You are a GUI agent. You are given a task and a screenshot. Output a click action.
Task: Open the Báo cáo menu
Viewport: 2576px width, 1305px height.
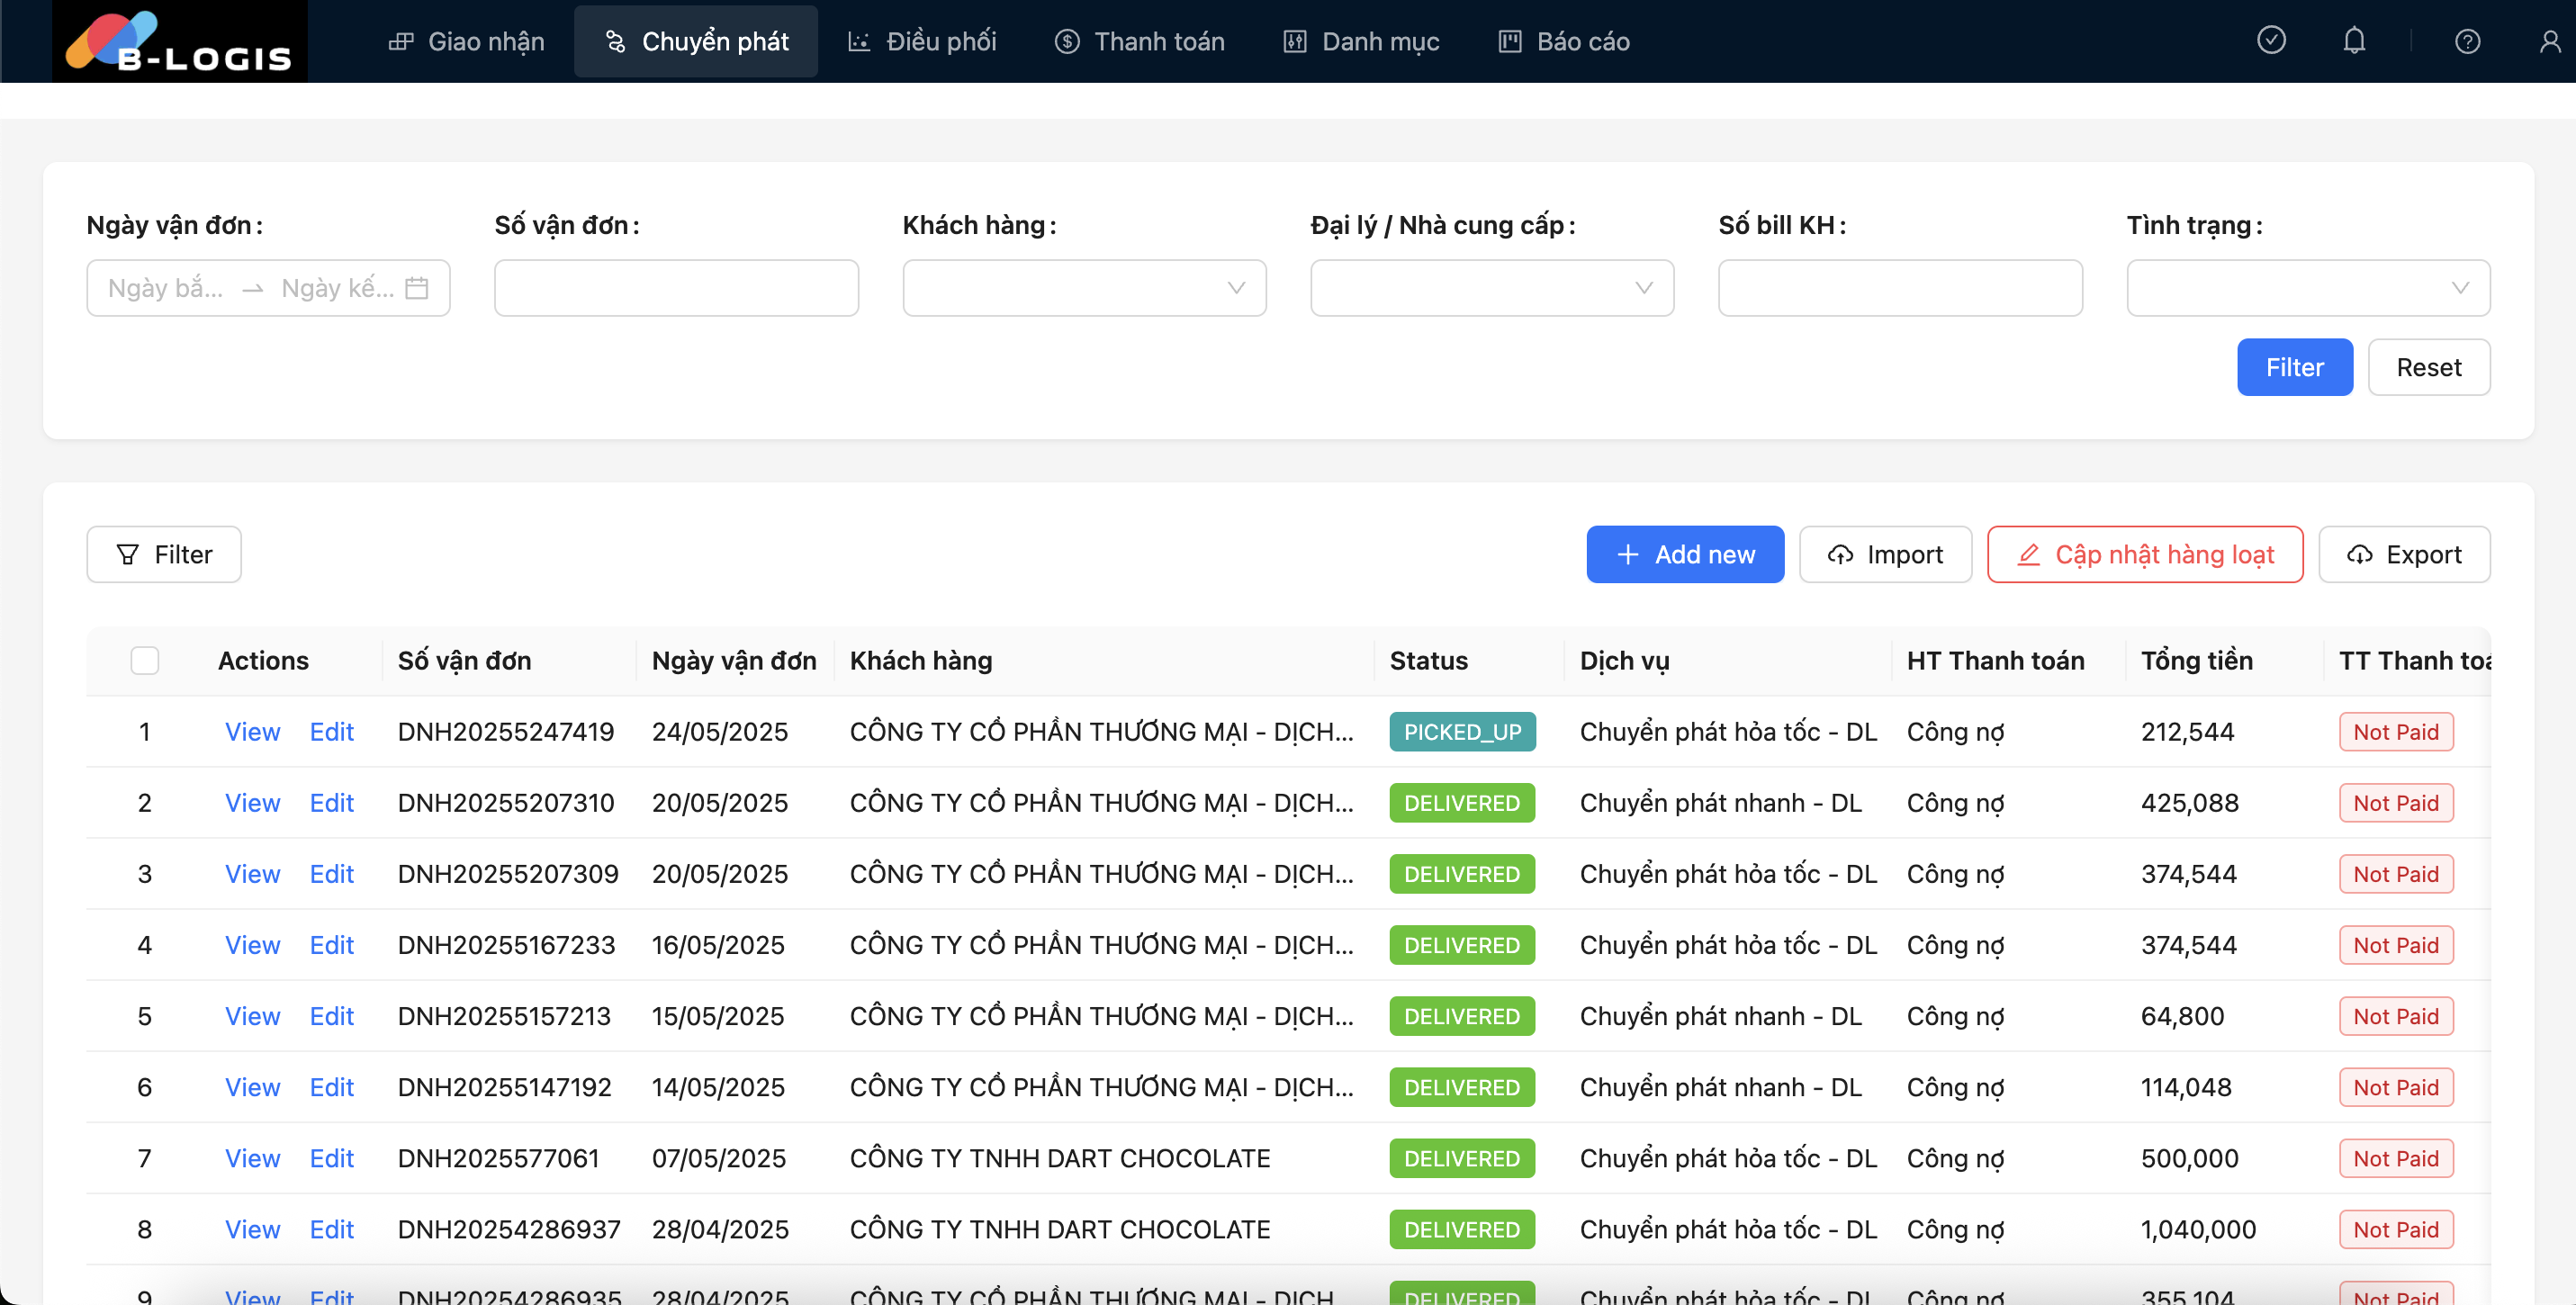[1564, 41]
